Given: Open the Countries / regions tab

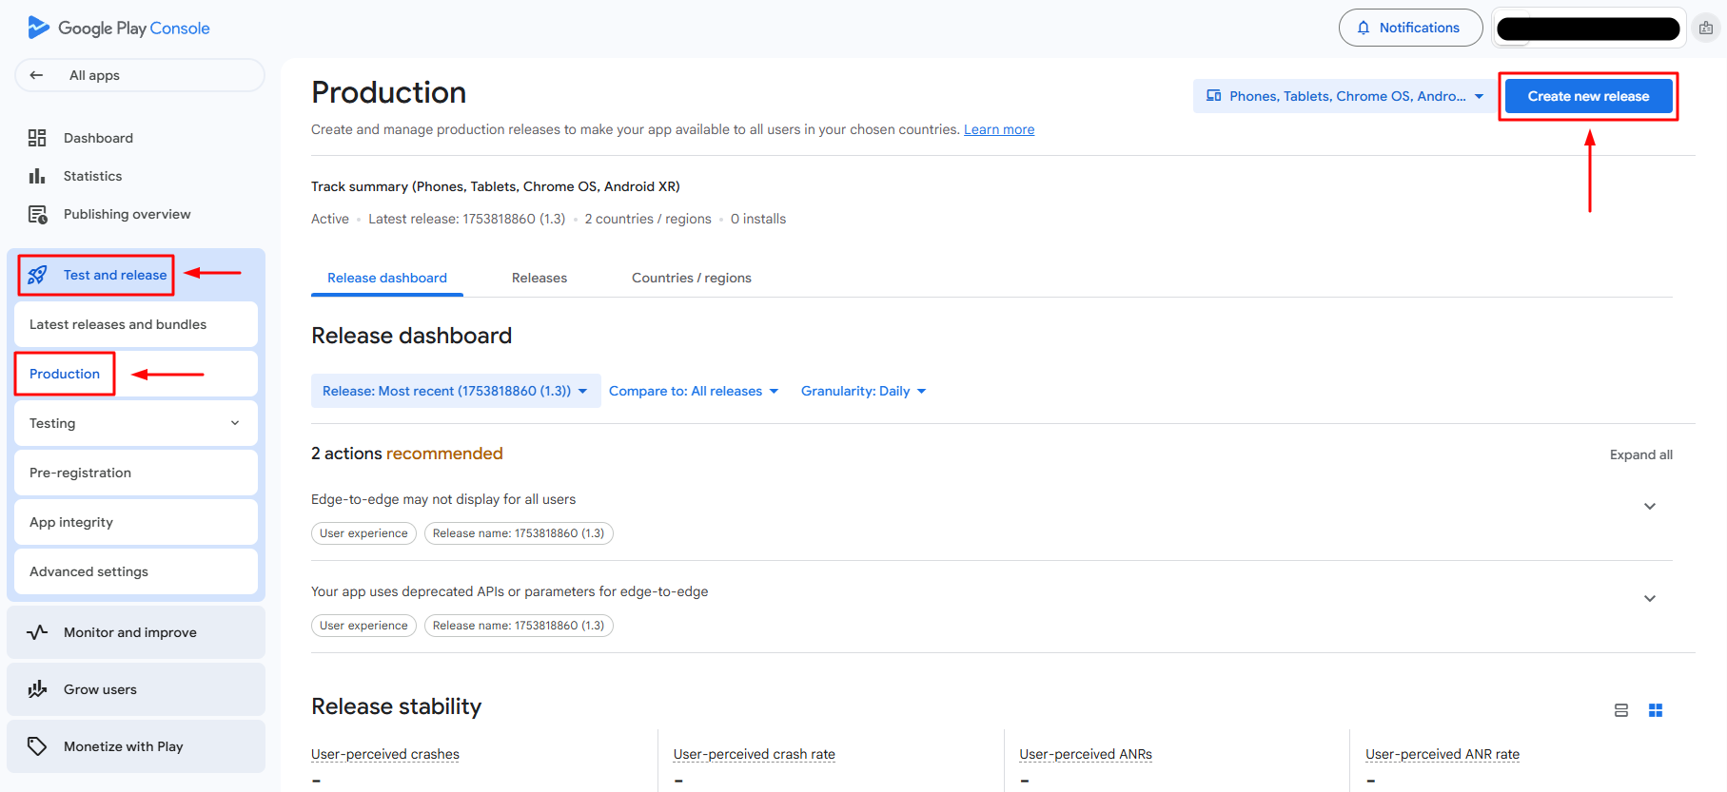Looking at the screenshot, I should 692,278.
